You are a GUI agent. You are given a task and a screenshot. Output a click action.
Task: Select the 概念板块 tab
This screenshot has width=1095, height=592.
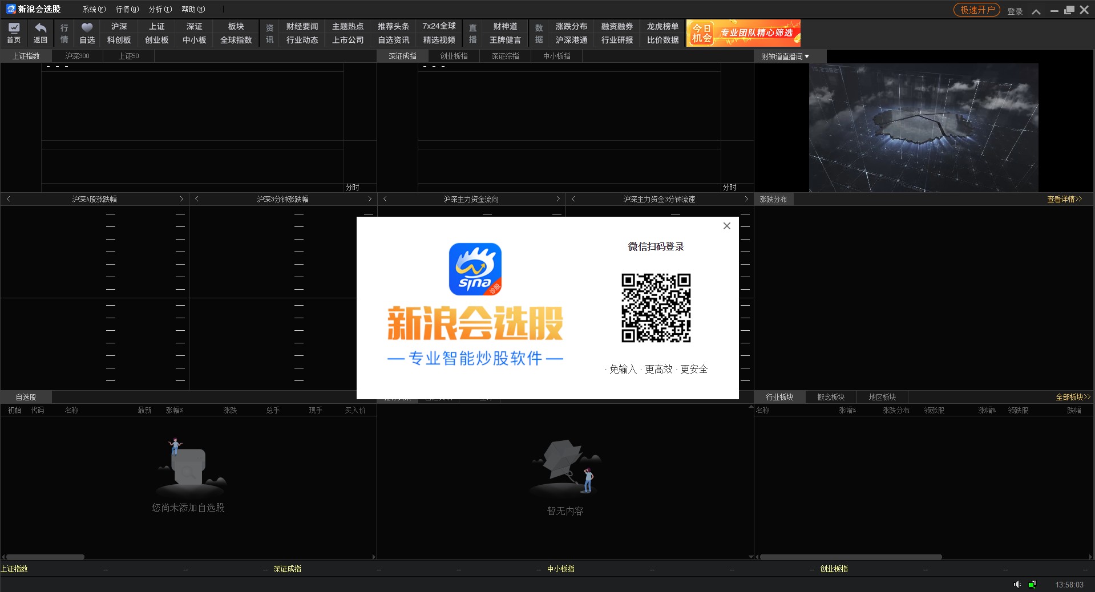point(830,397)
